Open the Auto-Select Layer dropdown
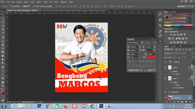This screenshot has width=195, height=109. (x=26, y=6)
